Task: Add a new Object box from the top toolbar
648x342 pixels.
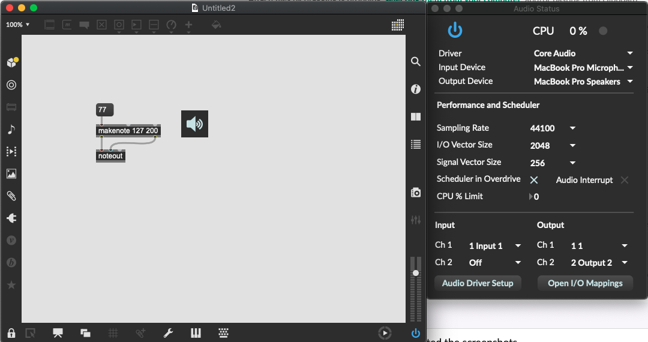Action: [x=50, y=25]
